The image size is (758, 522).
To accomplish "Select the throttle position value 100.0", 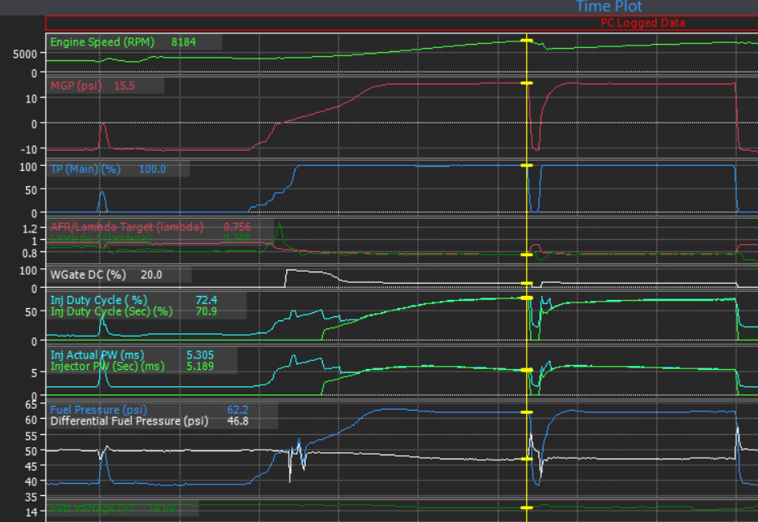I will tap(152, 169).
